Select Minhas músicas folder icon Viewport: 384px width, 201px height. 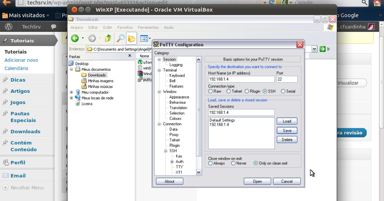pyautogui.click(x=84, y=87)
